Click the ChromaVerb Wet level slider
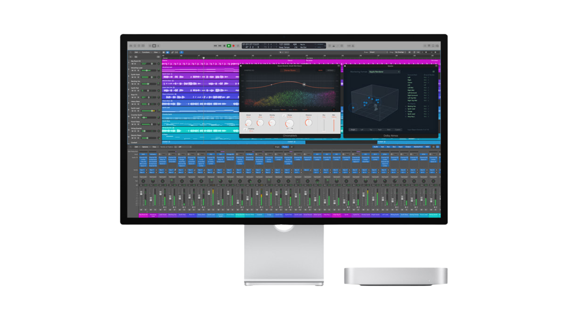This screenshot has height=320, width=568. [x=334, y=125]
